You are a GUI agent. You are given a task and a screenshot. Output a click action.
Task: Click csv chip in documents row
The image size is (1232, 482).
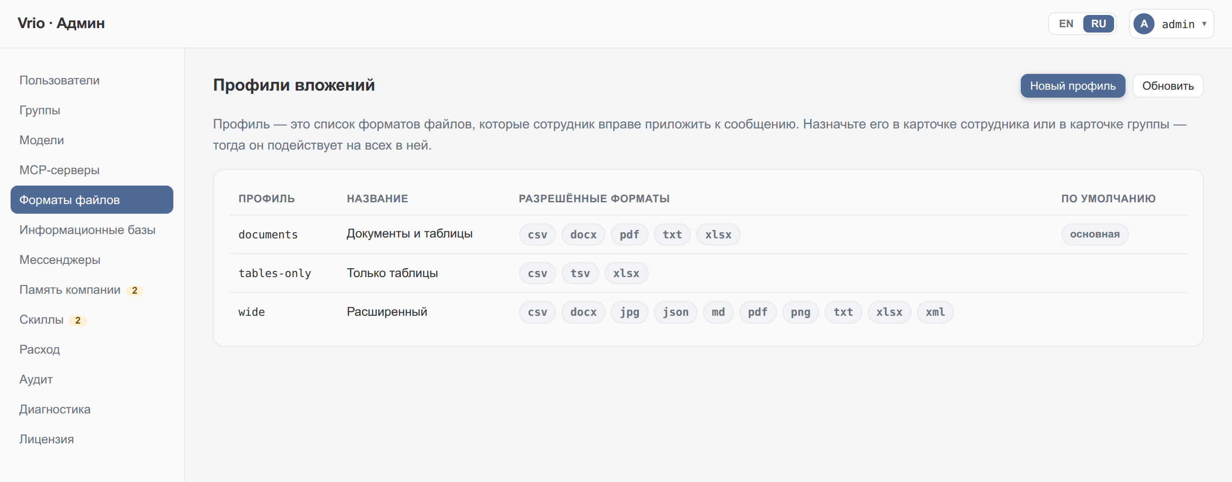coord(537,234)
